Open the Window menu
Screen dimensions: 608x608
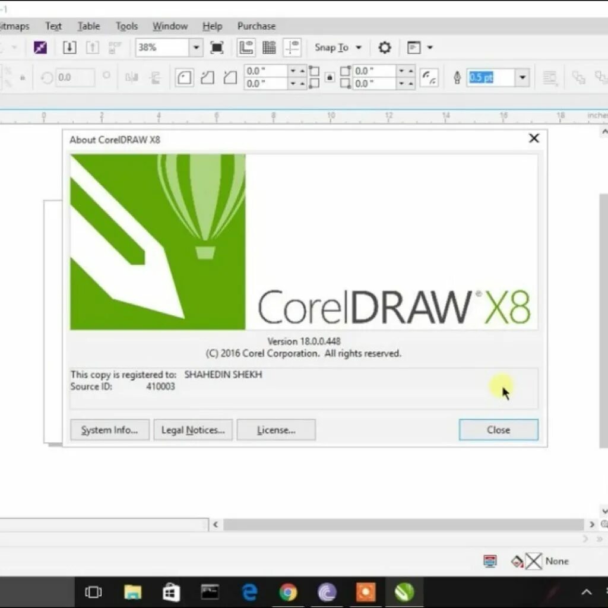pos(170,26)
